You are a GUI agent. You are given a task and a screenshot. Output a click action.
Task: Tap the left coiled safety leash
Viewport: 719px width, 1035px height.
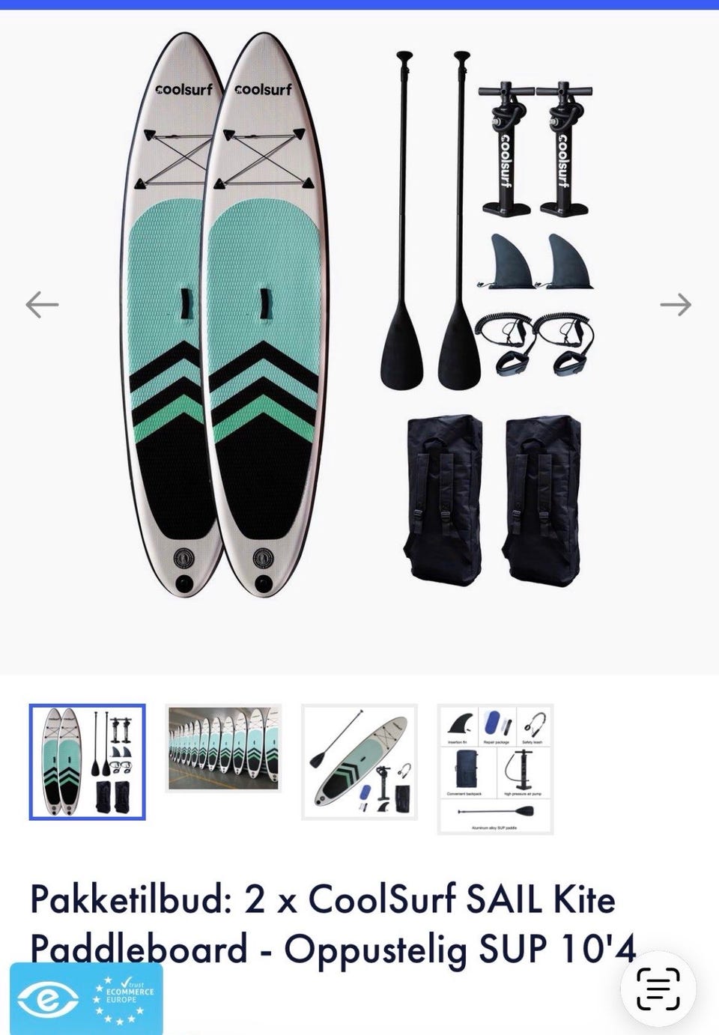coord(506,344)
